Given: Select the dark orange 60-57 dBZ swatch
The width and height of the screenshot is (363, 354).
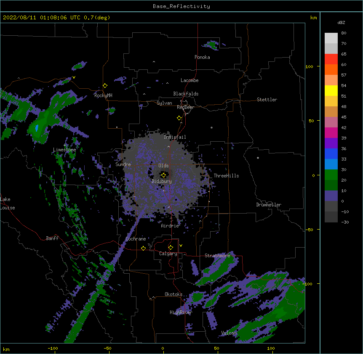Looking at the screenshot, I should (x=331, y=69).
